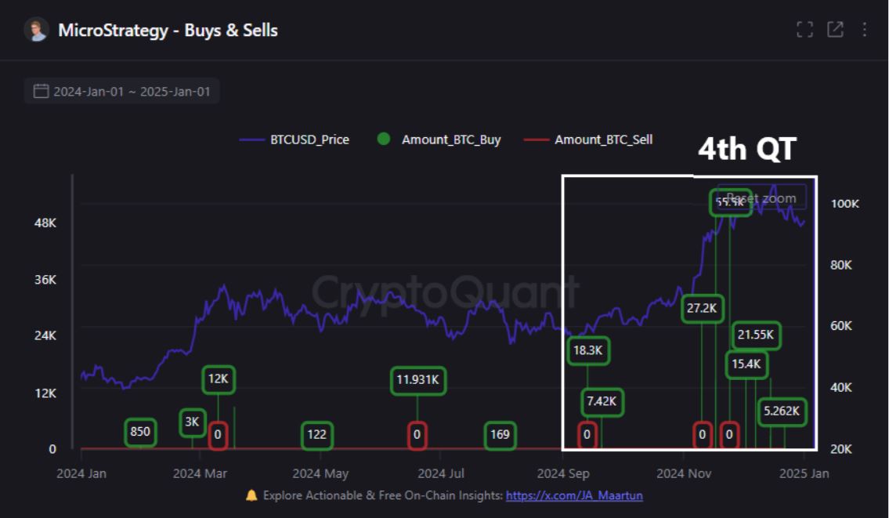This screenshot has height=518, width=889.
Task: Click the 2024 Mar date axis label
Action: (x=201, y=474)
